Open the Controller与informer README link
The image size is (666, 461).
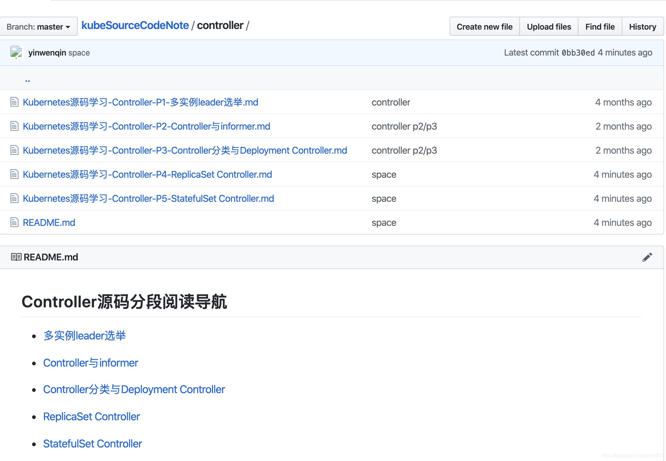(91, 363)
